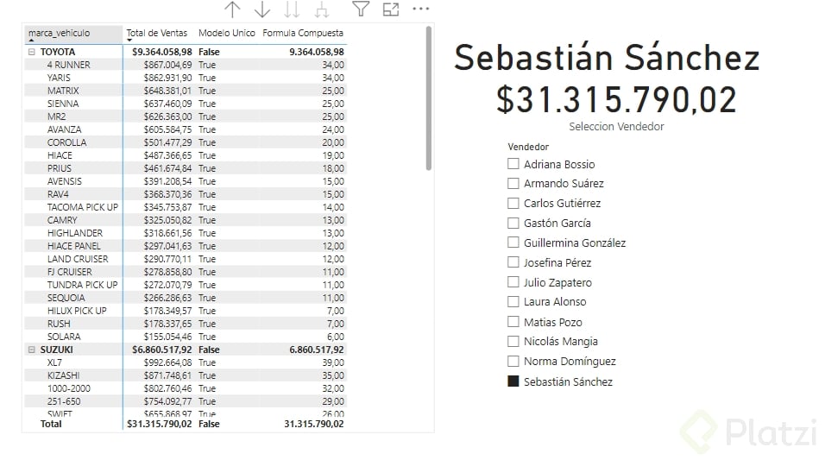The height and width of the screenshot is (460, 825).
Task: Collapse the SUZUKI row group
Action: (x=32, y=350)
